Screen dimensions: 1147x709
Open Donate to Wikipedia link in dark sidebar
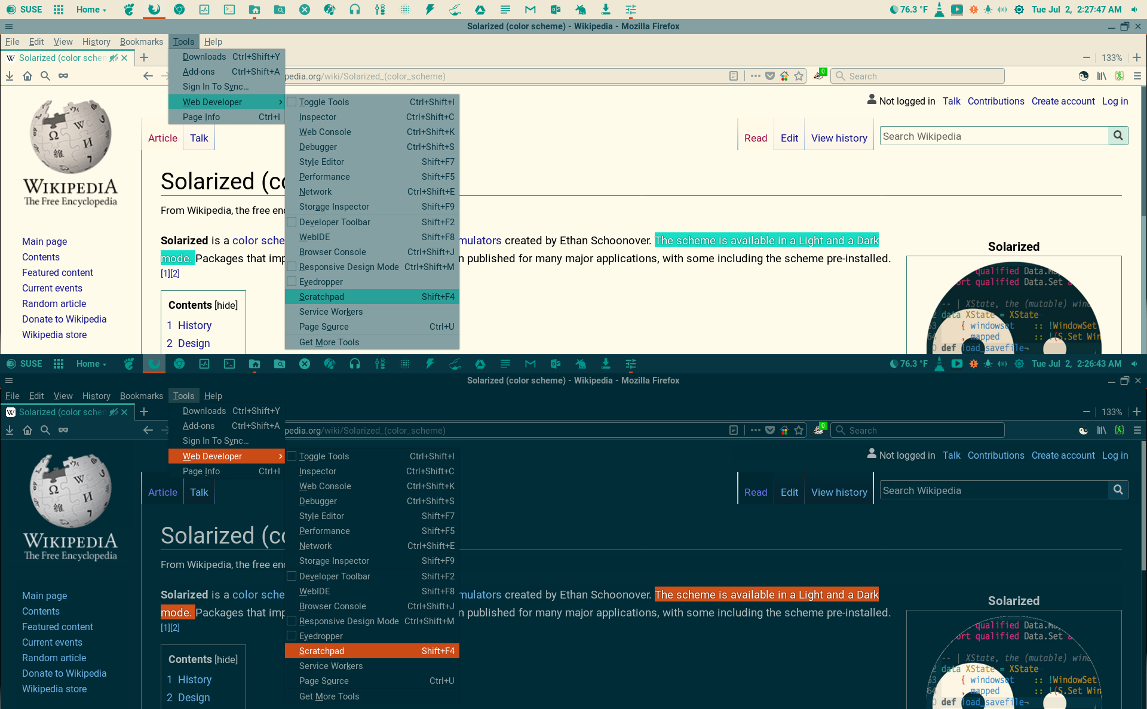(x=64, y=673)
